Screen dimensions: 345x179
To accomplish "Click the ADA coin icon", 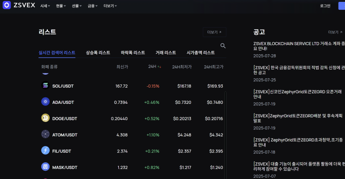I will (46, 102).
